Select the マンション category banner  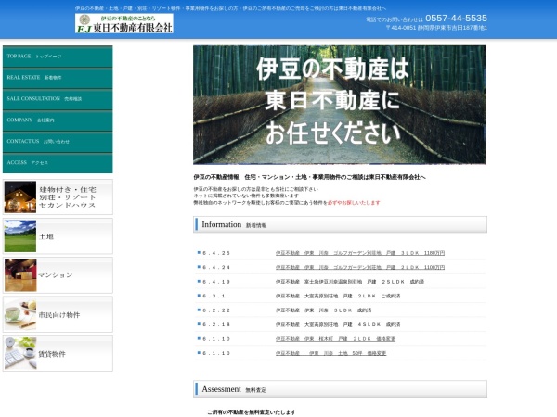58,275
